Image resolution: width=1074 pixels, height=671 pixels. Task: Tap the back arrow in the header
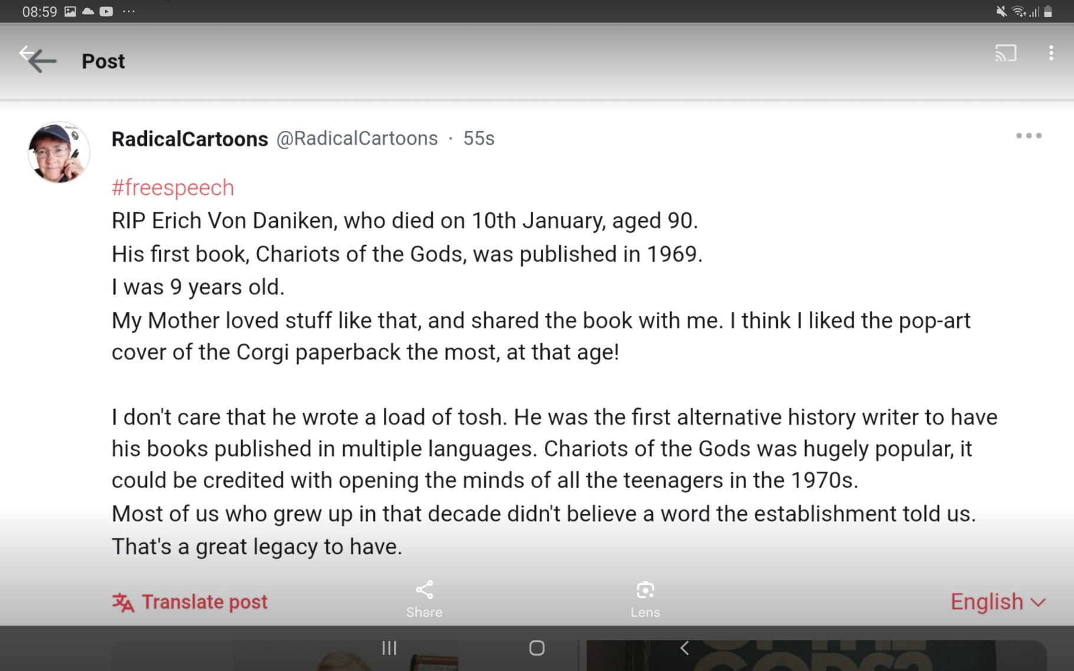click(x=38, y=59)
